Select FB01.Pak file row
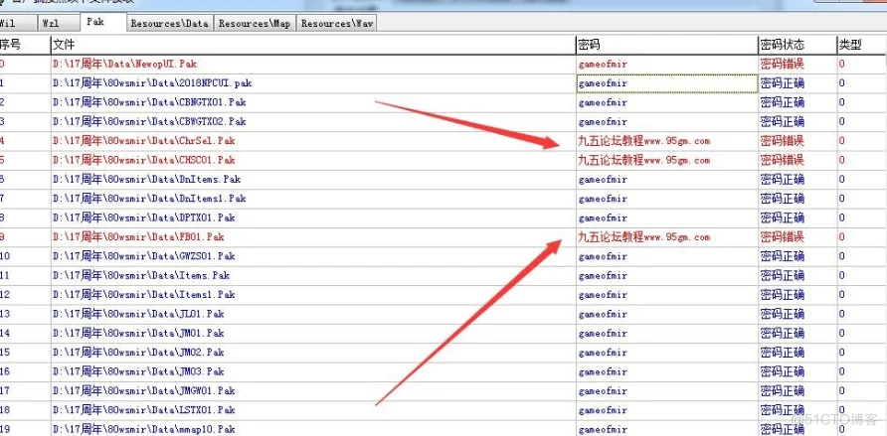 (x=138, y=237)
